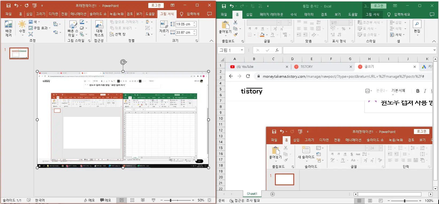
Task: Click the 50% zoom level in PowerPoint
Action: (x=201, y=200)
